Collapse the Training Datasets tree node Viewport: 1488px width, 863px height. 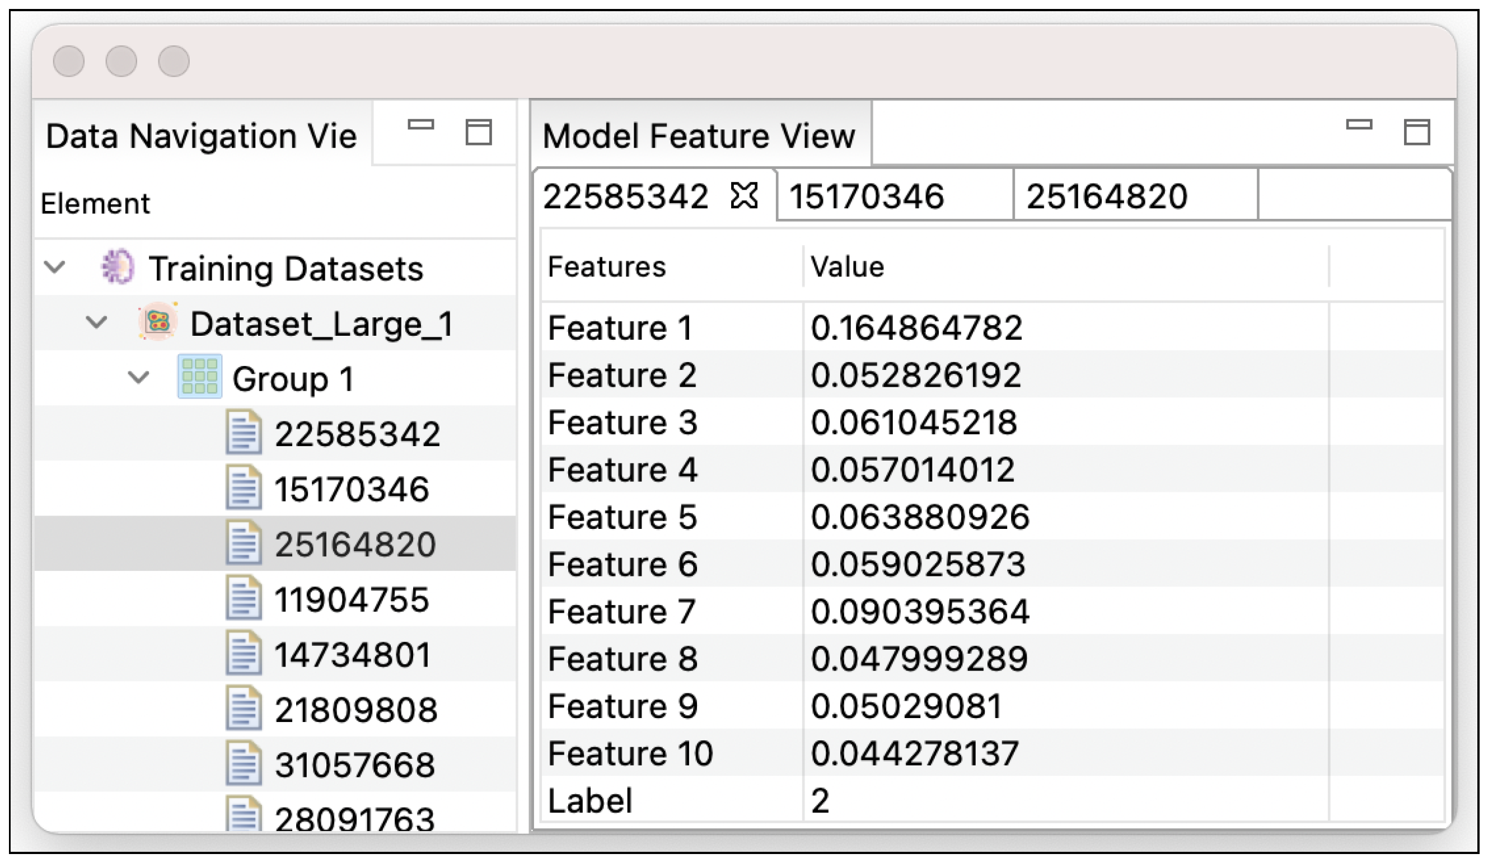point(54,267)
